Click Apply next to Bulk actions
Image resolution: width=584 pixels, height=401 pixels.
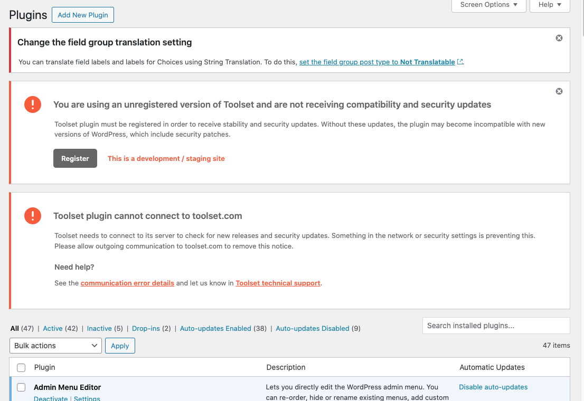point(120,346)
